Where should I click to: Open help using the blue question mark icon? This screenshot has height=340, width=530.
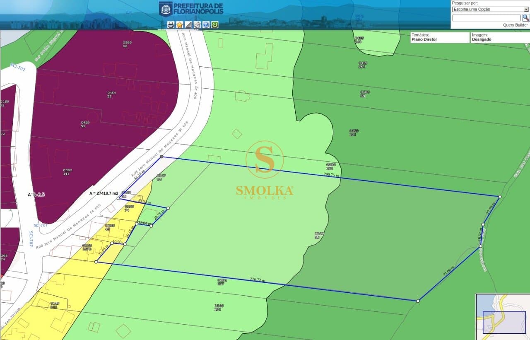pyautogui.click(x=206, y=25)
